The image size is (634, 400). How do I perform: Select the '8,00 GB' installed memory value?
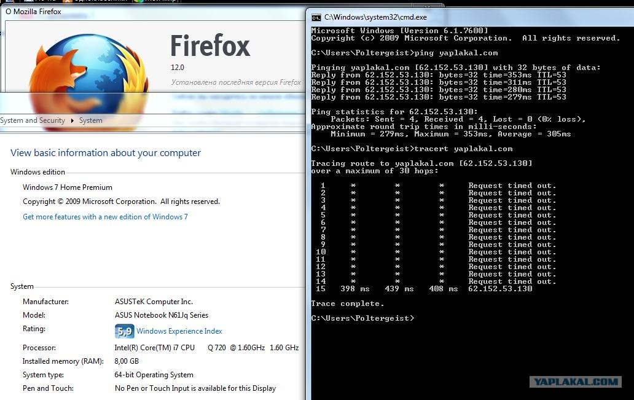pyautogui.click(x=127, y=361)
